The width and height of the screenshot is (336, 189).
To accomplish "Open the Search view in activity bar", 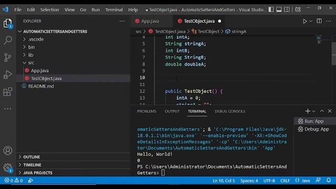I will [8, 40].
